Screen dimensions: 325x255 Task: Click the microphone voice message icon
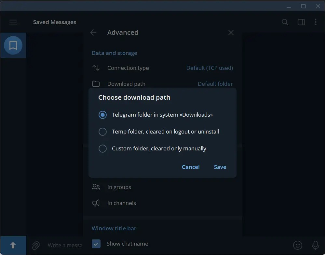[315, 245]
